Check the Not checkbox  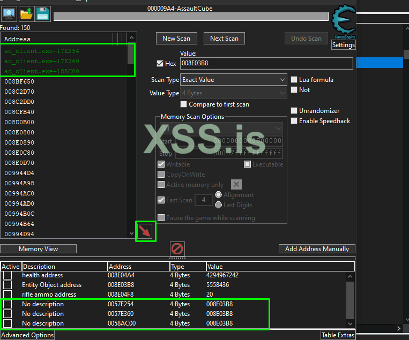pos(294,89)
